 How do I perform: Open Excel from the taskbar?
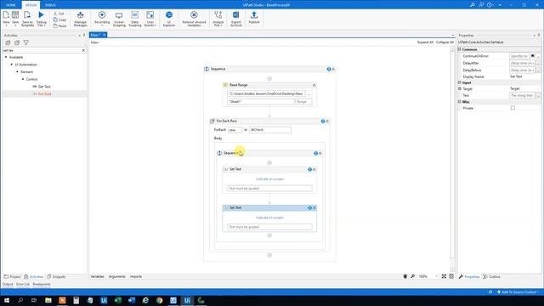click(117, 300)
